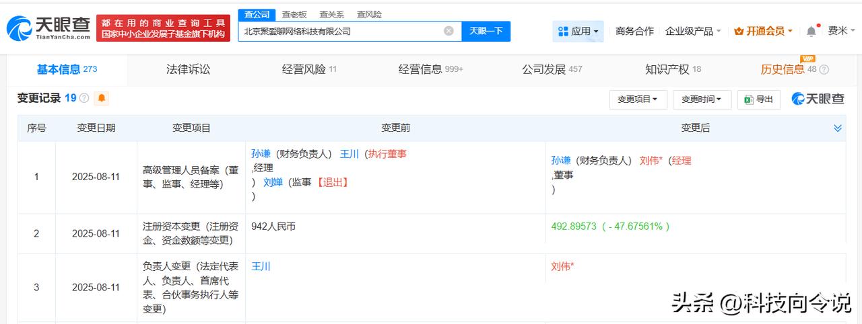Viewport: 862px width, 324px height.
Task: Open 王川 link in row 3 变更前
Action: pyautogui.click(x=261, y=266)
